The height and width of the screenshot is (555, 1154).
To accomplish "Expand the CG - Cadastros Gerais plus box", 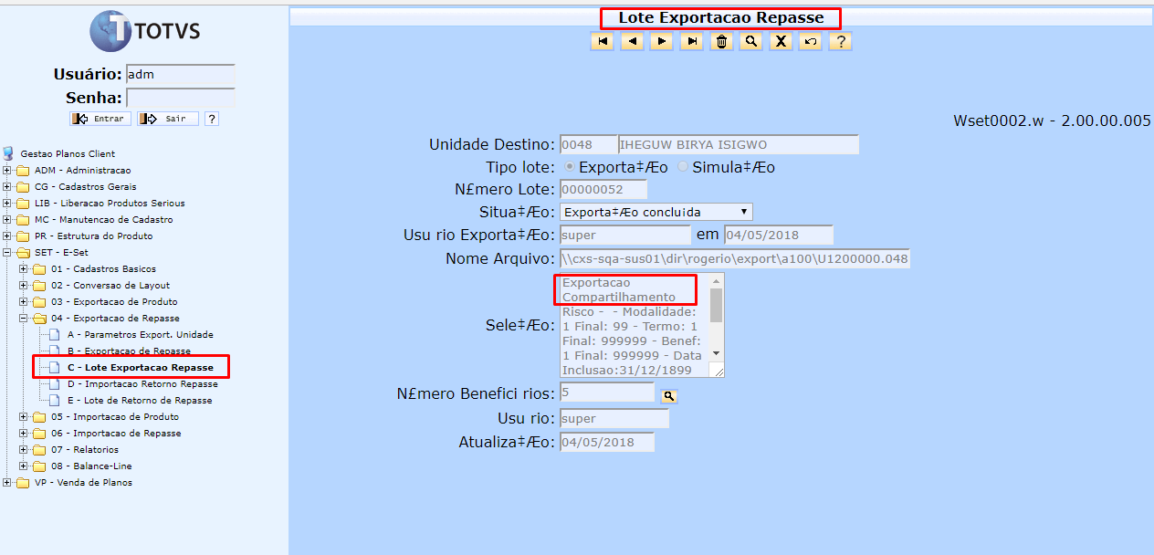I will (7, 187).
